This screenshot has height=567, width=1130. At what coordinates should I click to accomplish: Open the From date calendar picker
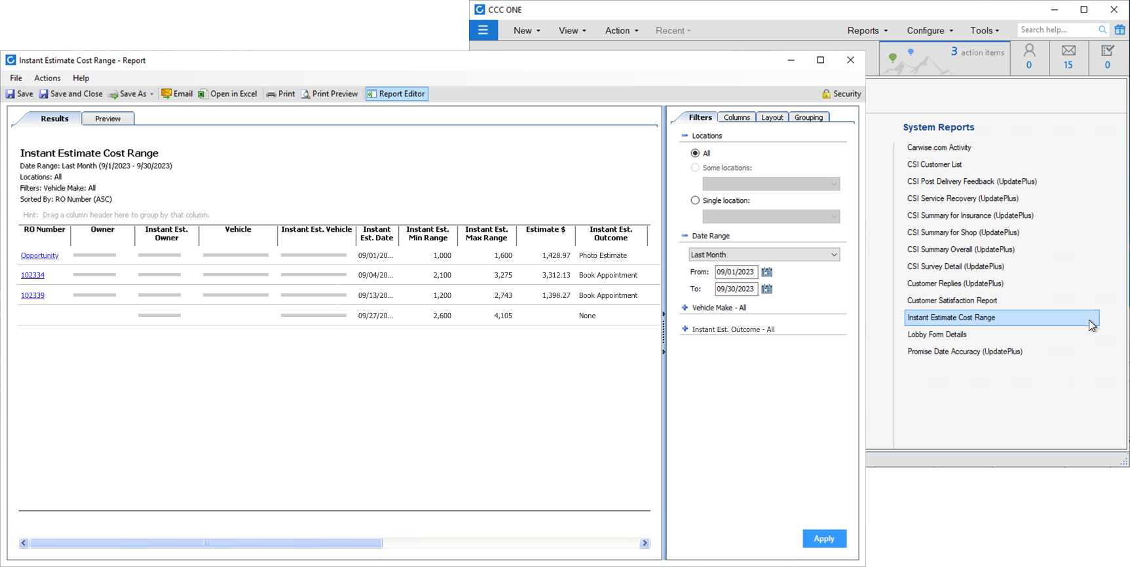(766, 272)
